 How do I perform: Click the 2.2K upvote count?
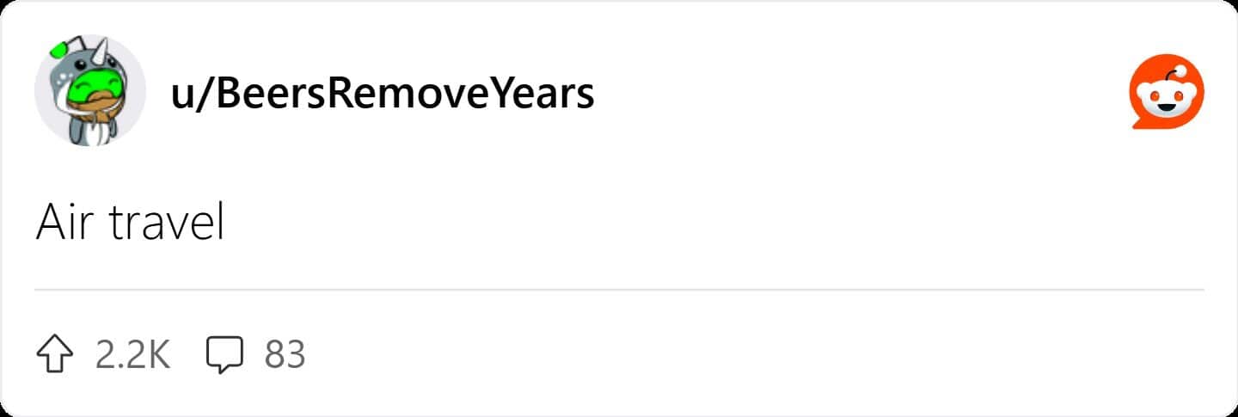click(132, 355)
